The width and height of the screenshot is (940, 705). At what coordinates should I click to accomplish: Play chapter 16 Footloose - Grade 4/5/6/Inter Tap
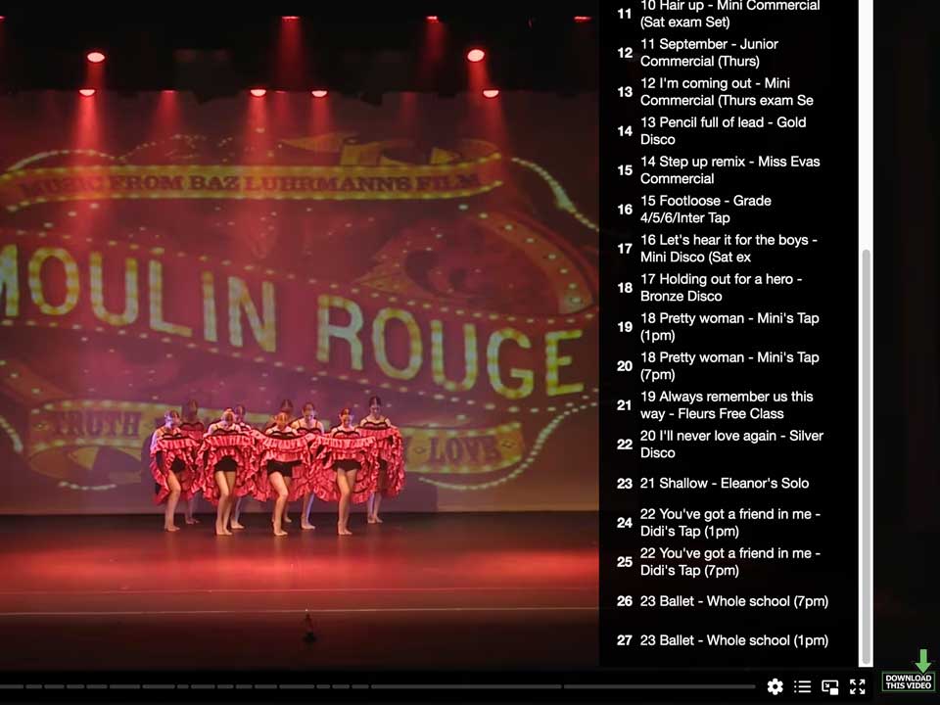(x=728, y=210)
